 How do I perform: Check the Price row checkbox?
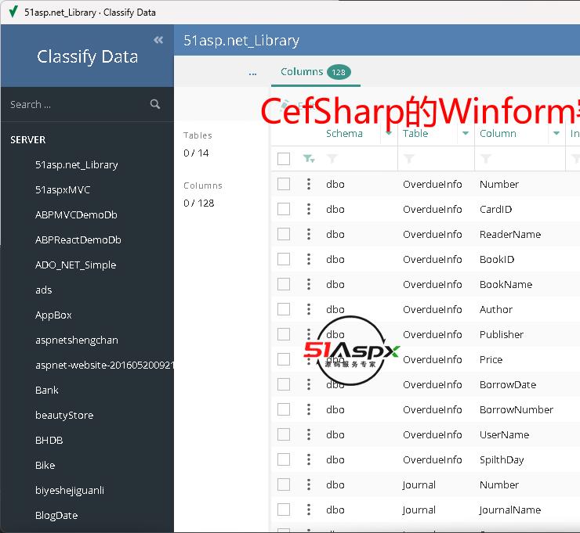tap(284, 359)
